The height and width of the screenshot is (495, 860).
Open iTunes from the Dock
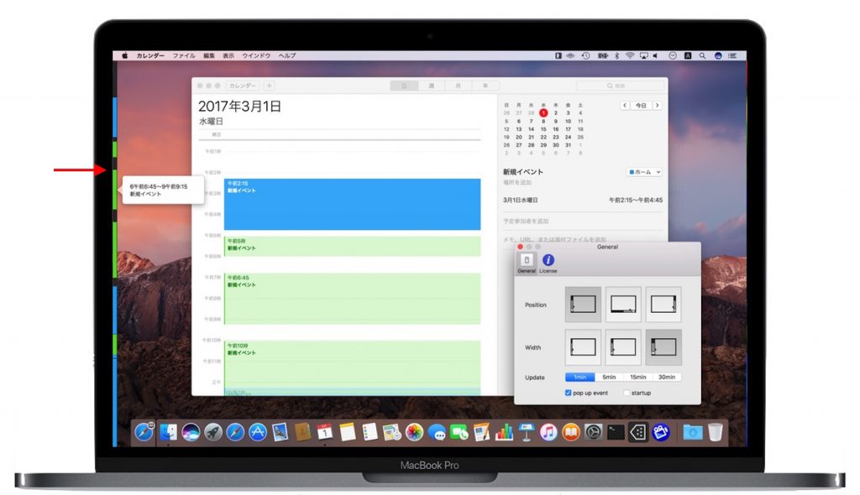click(x=548, y=433)
